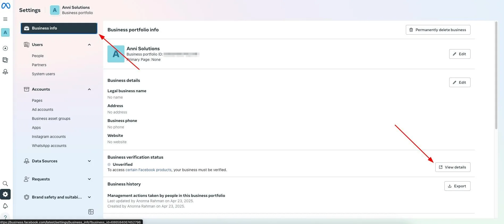
Task: Click the Unverified status text
Action: 123,164
